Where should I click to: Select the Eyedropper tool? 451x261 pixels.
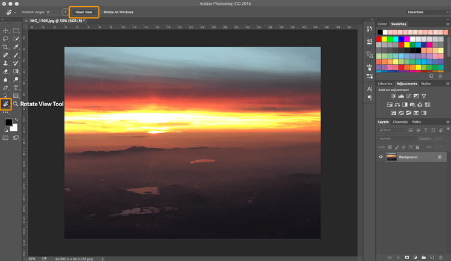pyautogui.click(x=16, y=47)
